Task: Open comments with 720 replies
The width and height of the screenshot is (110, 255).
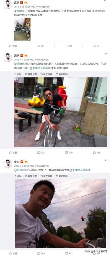Action: (x=69, y=152)
